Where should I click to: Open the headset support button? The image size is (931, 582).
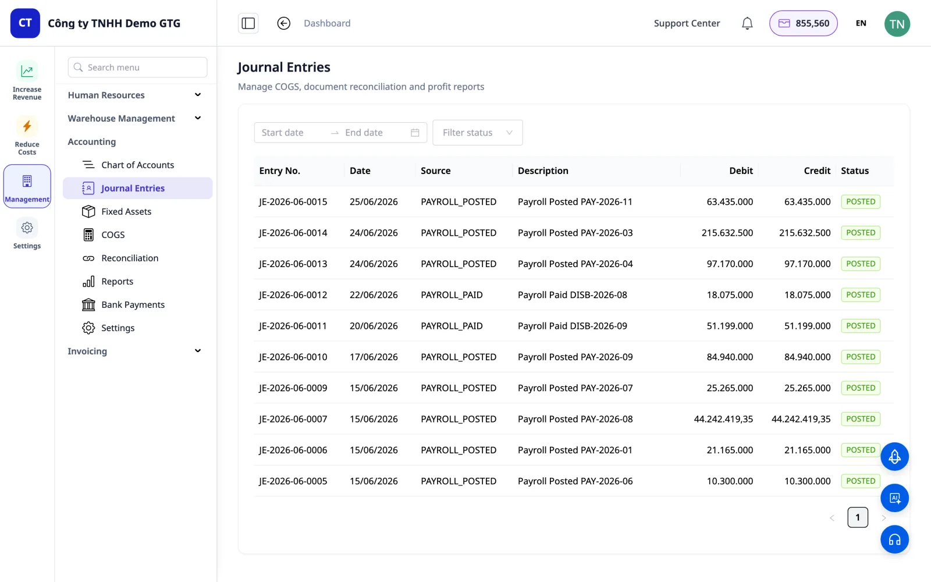coord(894,540)
